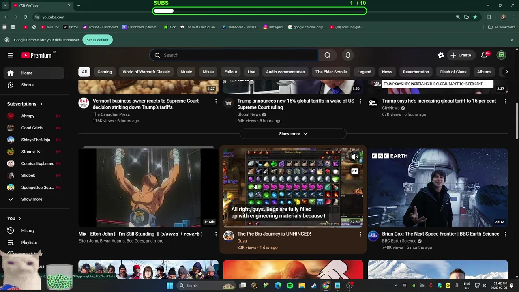
Task: Select the Live filter chip
Action: (251, 72)
